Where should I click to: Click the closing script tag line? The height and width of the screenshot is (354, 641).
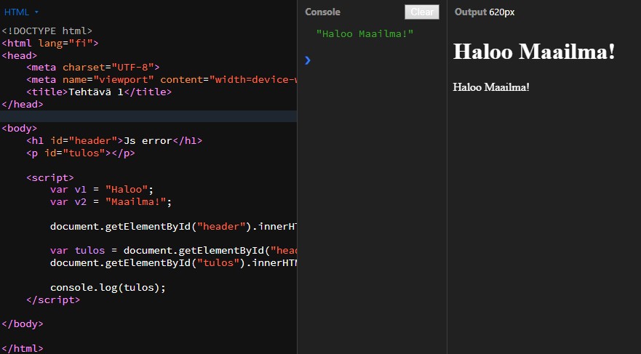(x=52, y=299)
